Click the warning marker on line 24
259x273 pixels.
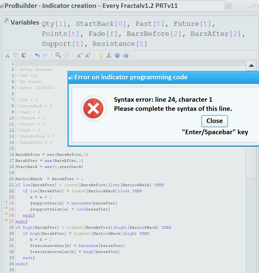pyautogui.click(x=6, y=201)
